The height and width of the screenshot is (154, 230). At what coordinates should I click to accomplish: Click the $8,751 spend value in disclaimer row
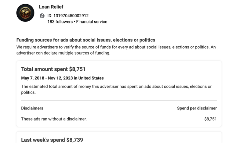coord(210,119)
